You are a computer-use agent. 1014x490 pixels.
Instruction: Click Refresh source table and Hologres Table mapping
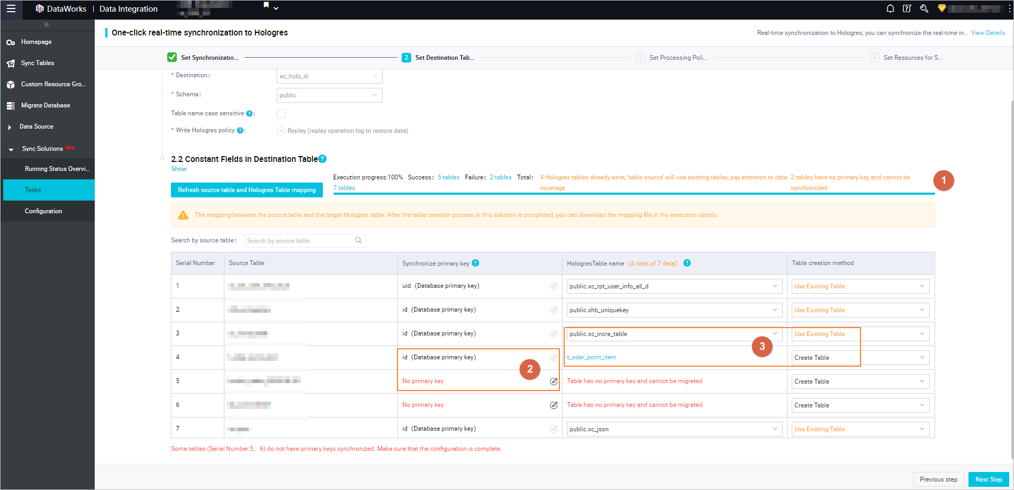point(247,190)
